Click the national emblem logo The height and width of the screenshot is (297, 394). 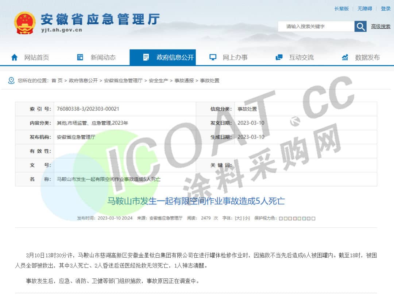[25, 23]
